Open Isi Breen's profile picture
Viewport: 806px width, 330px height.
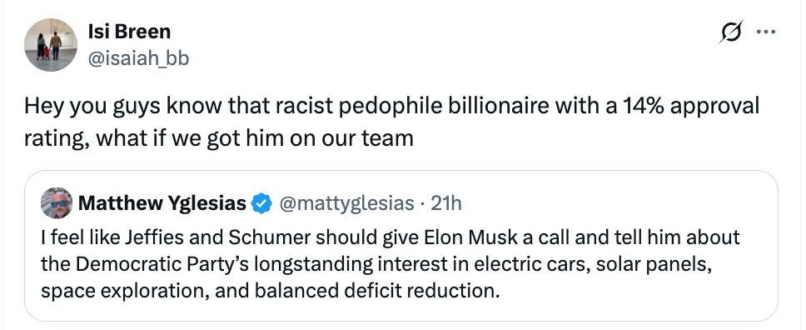50,45
